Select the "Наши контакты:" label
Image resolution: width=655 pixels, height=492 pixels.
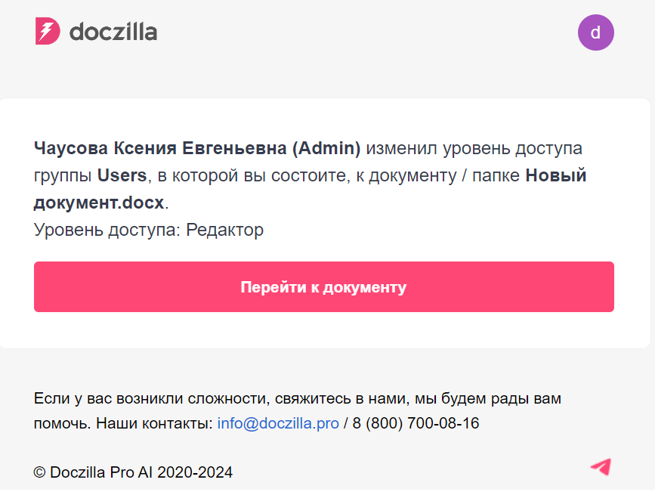pyautogui.click(x=155, y=423)
